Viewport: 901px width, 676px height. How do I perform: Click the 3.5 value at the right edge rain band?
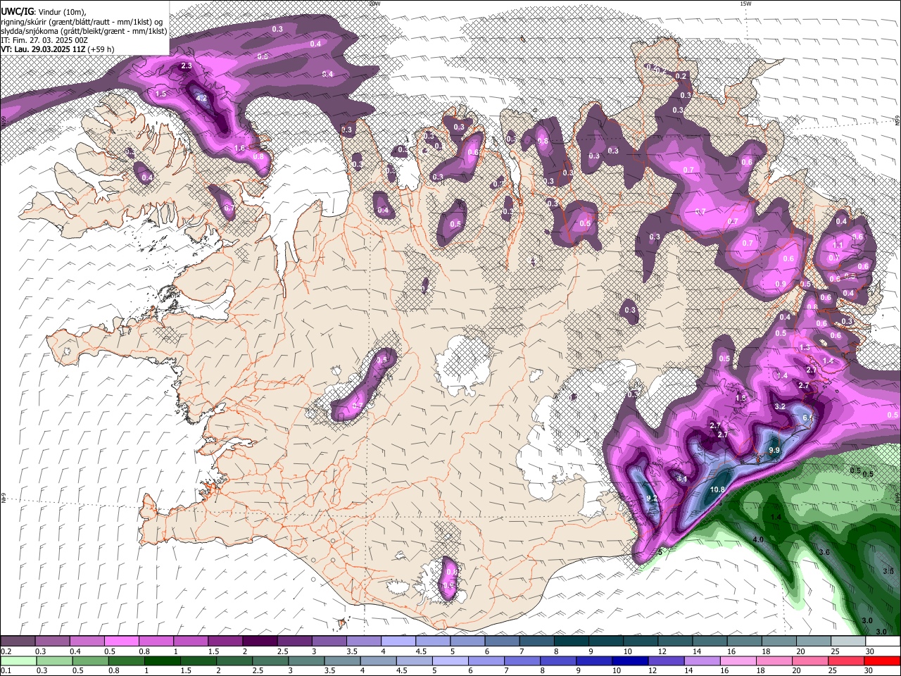point(888,571)
